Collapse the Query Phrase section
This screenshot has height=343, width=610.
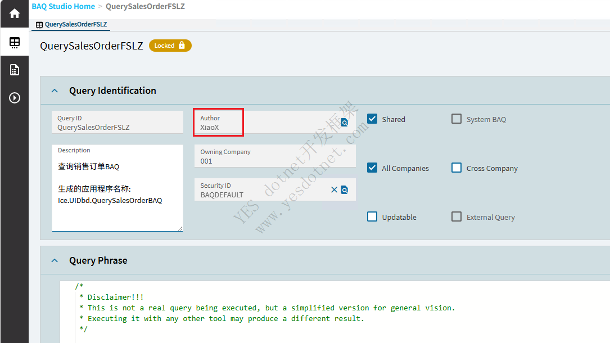coord(55,260)
